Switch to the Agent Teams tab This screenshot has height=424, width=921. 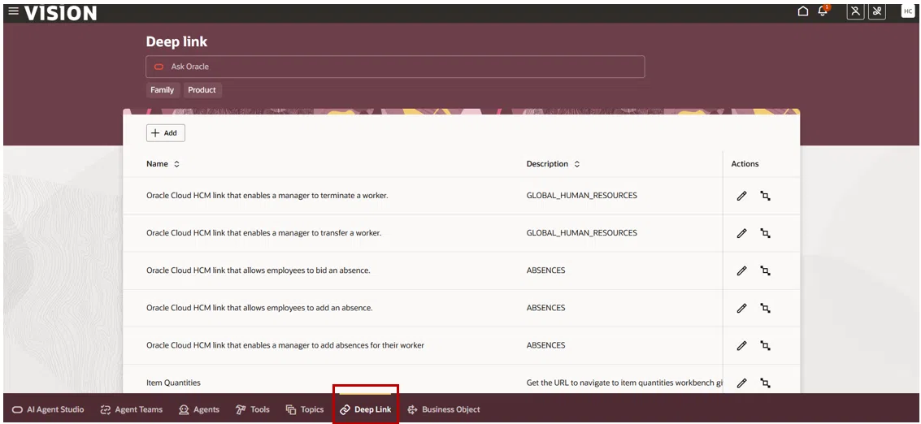132,409
